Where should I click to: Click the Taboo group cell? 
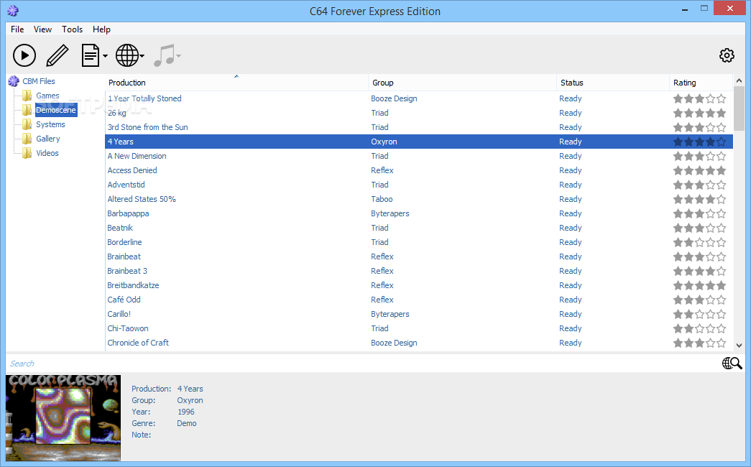pyautogui.click(x=382, y=199)
